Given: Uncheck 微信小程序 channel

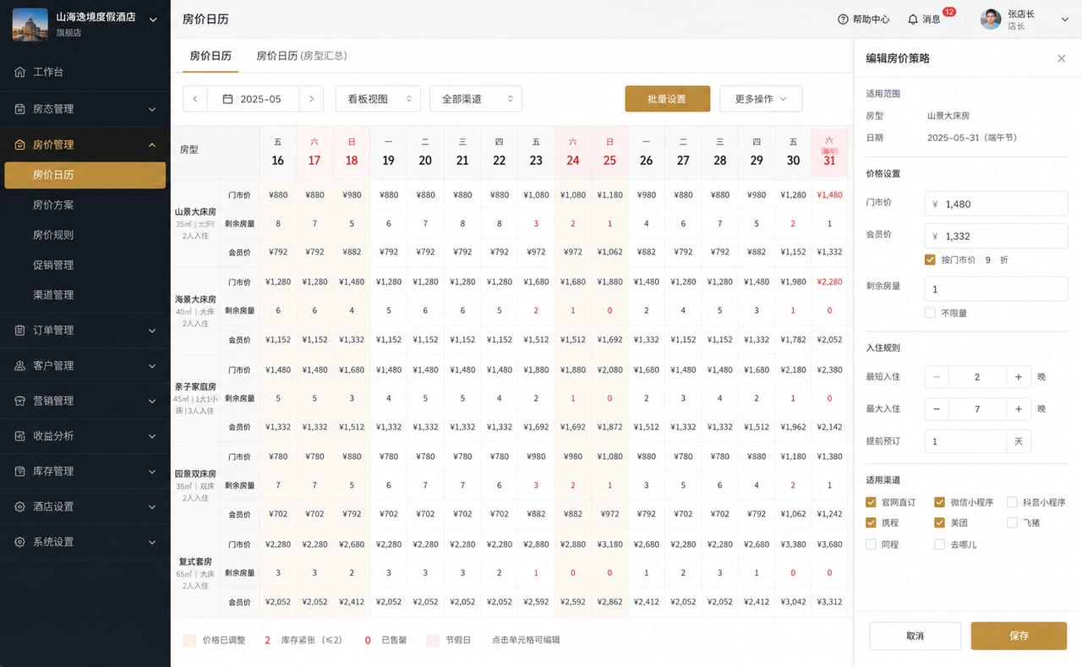Looking at the screenshot, I should [939, 502].
